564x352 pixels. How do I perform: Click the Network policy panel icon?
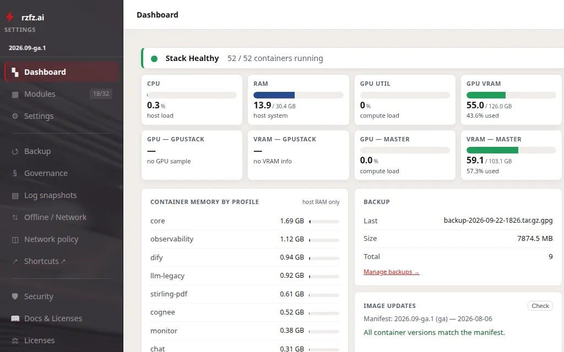(15, 240)
